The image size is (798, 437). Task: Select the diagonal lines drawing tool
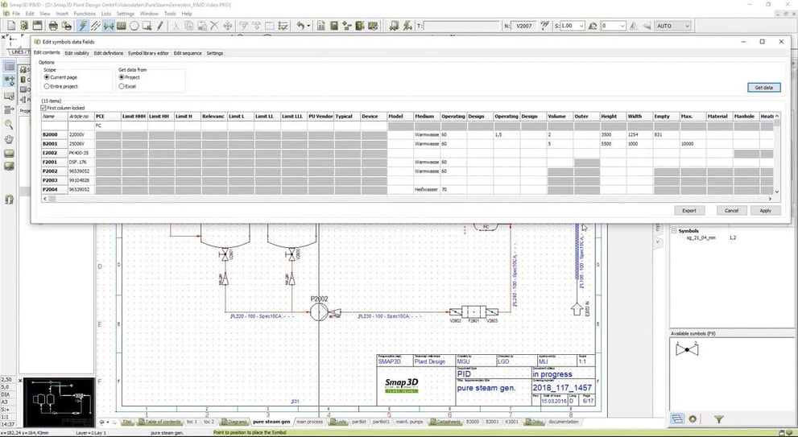(x=95, y=26)
